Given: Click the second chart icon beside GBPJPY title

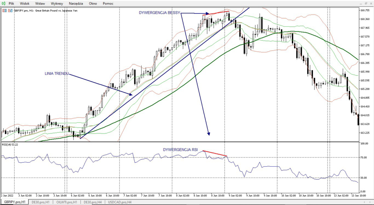Looking at the screenshot, I should pyautogui.click(x=9, y=11).
